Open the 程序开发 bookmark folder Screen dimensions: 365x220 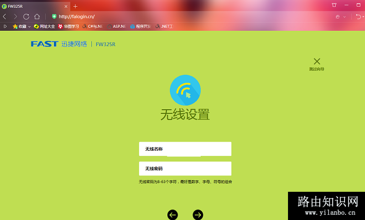[140, 27]
